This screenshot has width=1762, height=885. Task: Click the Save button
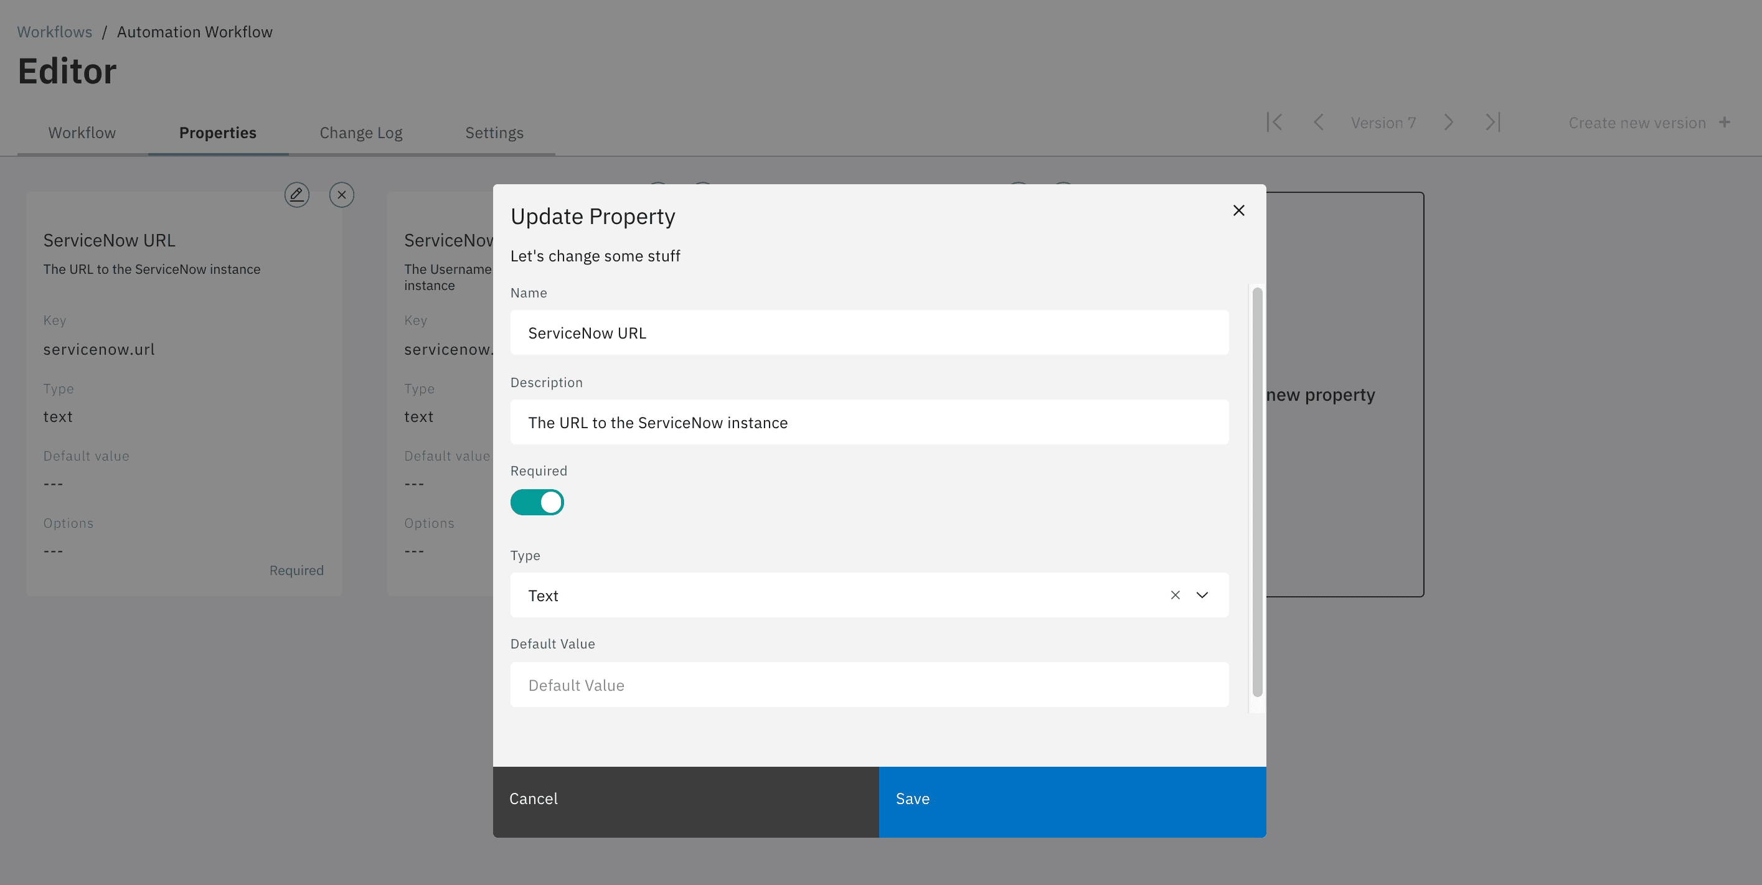1073,802
